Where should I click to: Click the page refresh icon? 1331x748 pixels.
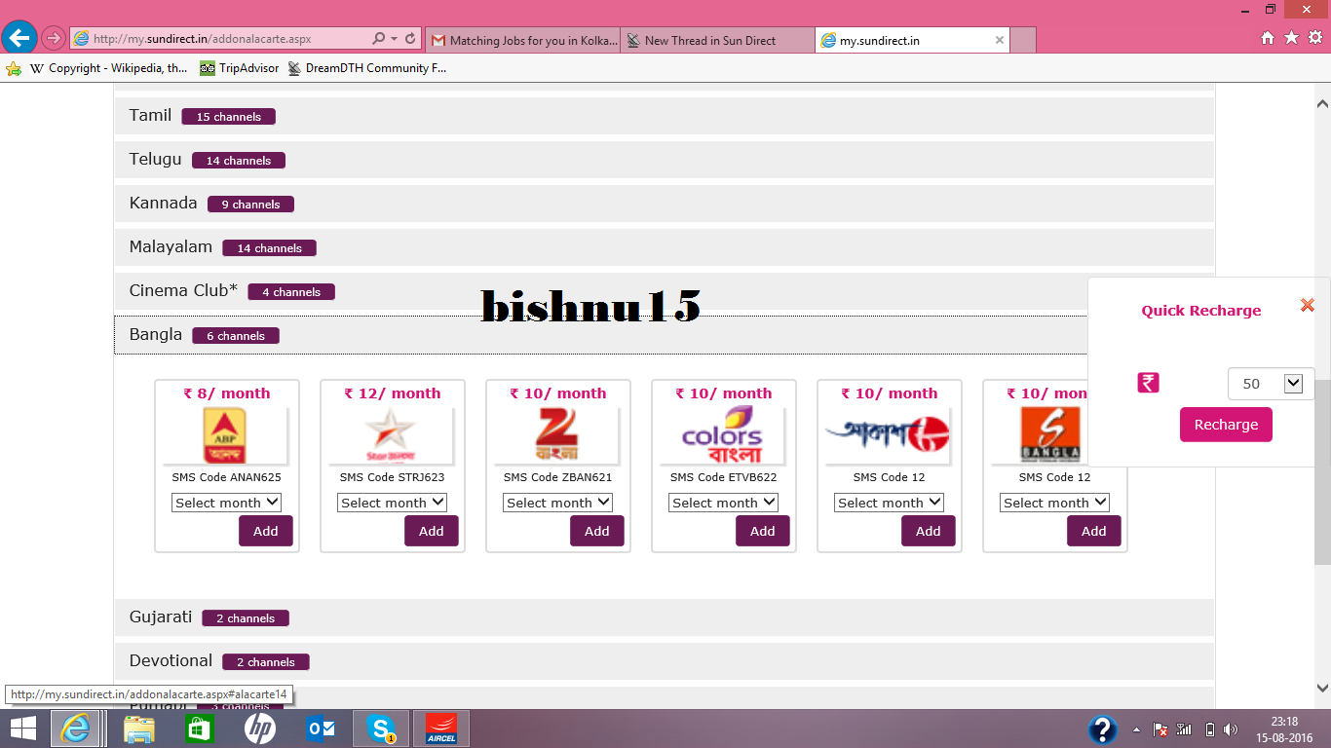(410, 39)
